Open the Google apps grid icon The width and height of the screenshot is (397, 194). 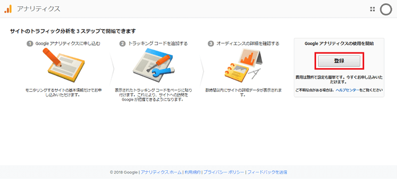[372, 9]
